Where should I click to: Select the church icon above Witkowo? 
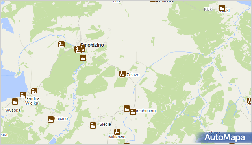117,132
